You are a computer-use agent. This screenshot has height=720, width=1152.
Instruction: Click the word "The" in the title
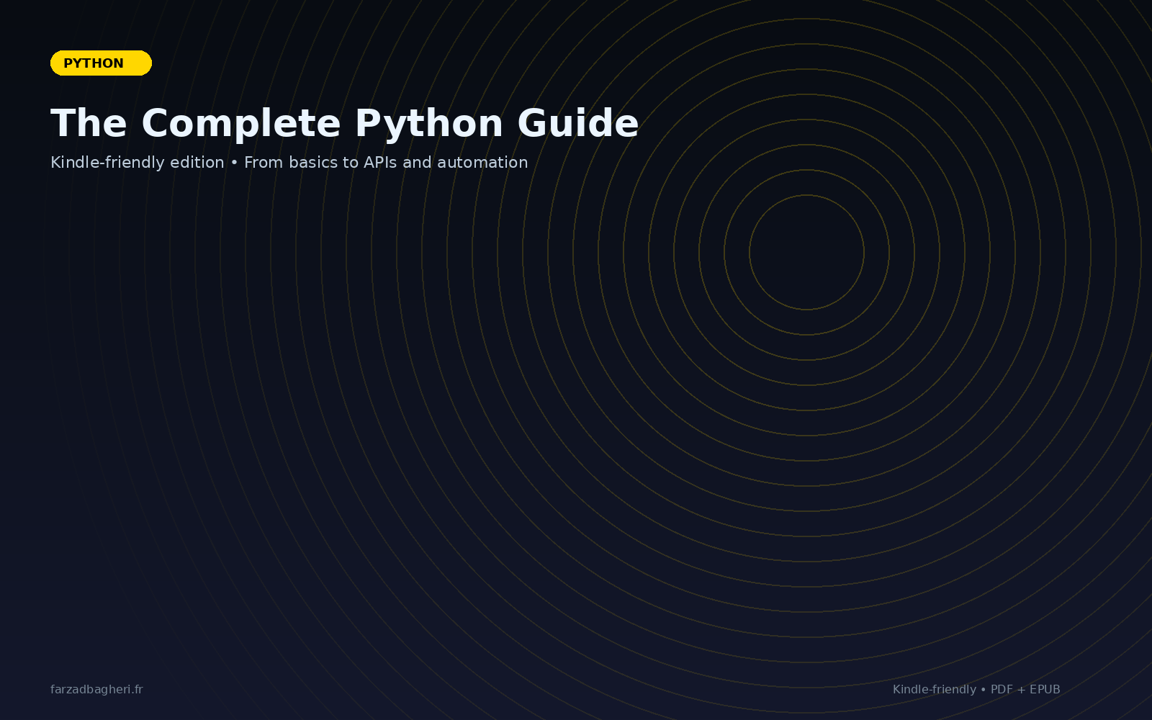(89, 123)
